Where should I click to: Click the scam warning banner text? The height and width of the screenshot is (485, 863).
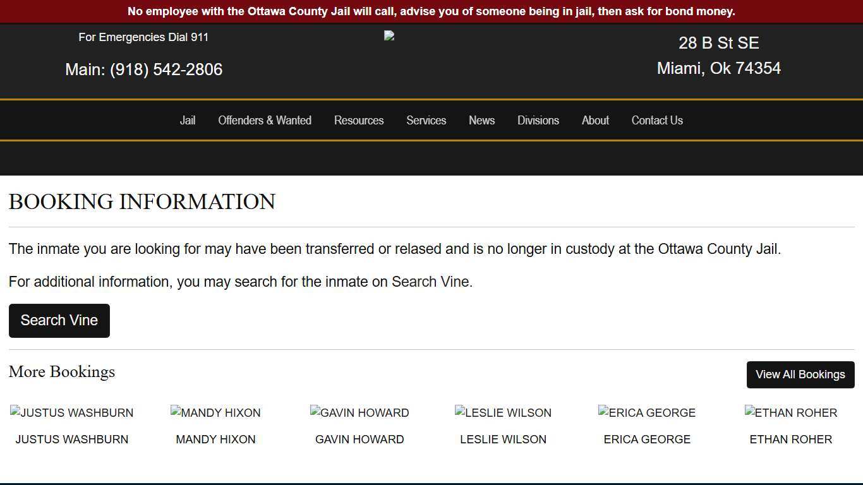point(431,11)
